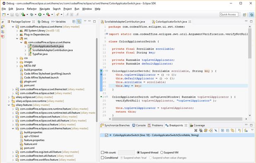Click the Skip All Breakpoints icon
This screenshot has height=163, width=256.
(216, 130)
